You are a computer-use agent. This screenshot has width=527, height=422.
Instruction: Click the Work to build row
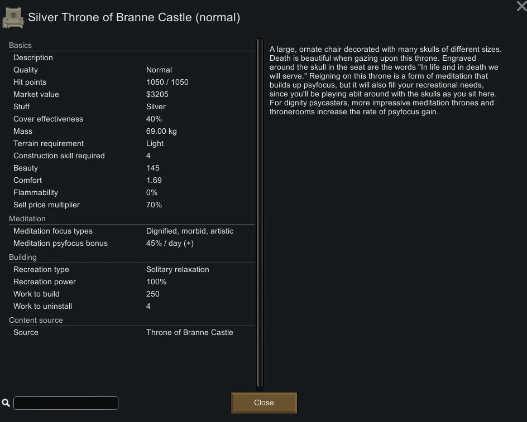(x=132, y=294)
